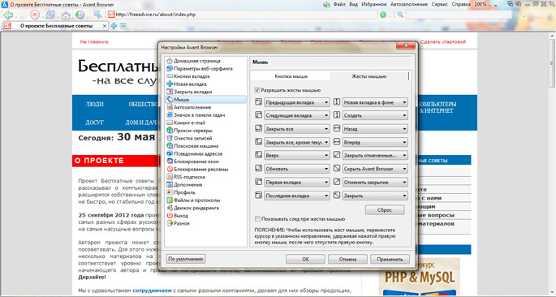Click the Refresh page icon
Screen dimensions: 556x297
click(x=50, y=15)
